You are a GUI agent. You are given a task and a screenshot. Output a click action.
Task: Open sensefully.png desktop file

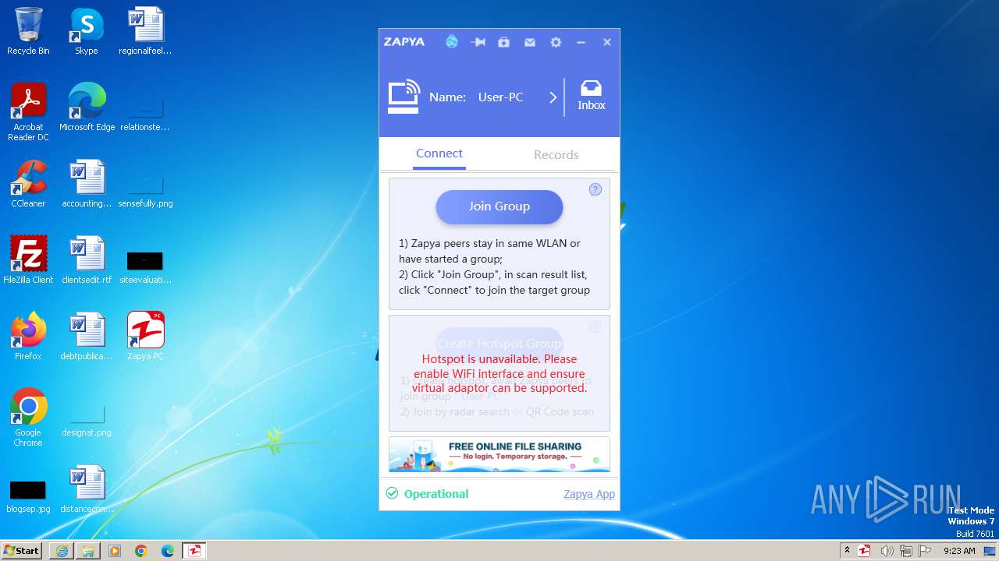(x=145, y=191)
